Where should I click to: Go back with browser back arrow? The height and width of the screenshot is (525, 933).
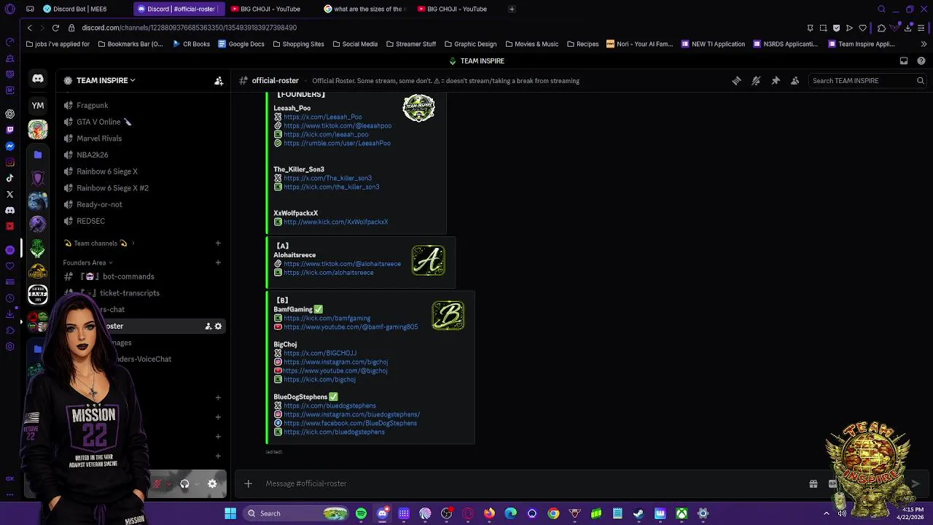click(29, 28)
